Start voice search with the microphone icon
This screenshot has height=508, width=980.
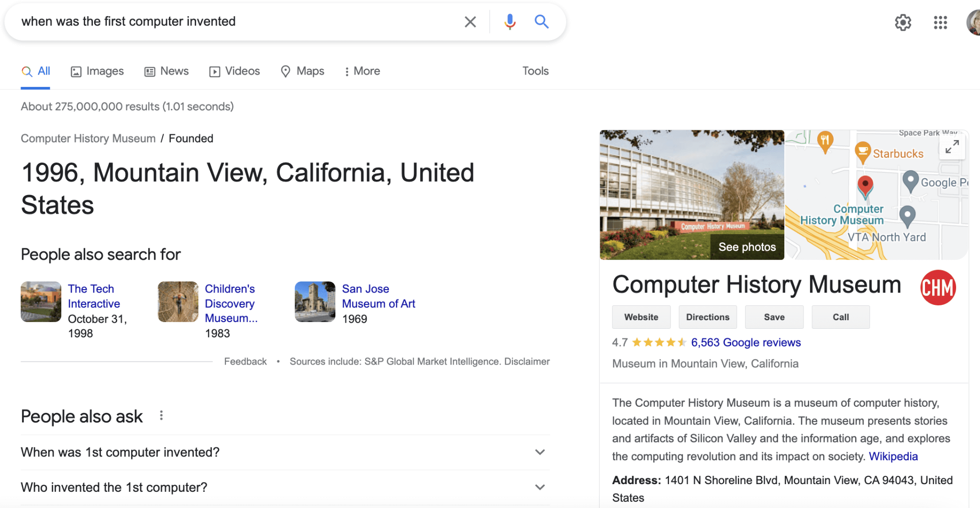[x=510, y=22]
